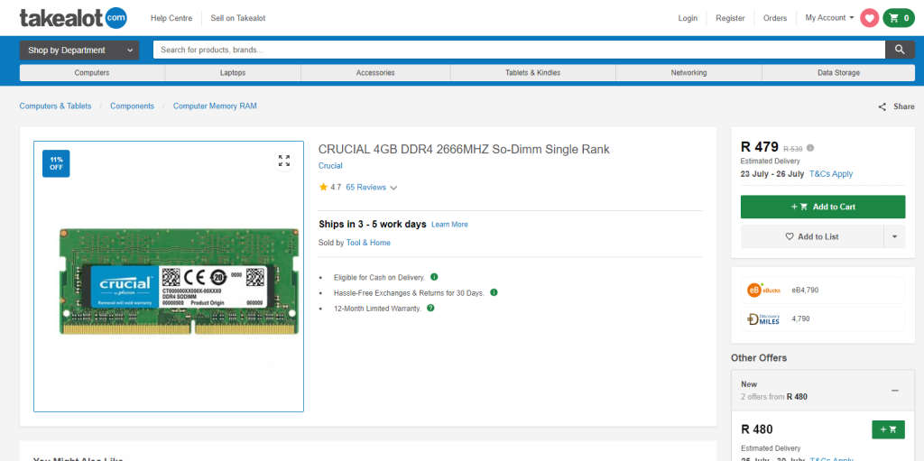Click Learn More shipping link

449,225
